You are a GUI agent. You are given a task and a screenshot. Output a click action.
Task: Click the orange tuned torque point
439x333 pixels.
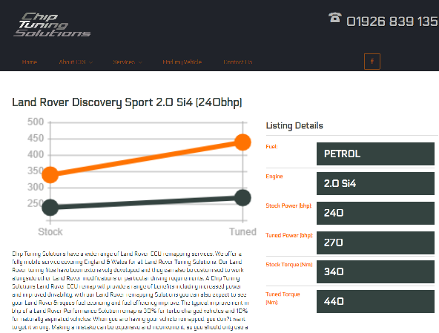click(242, 142)
